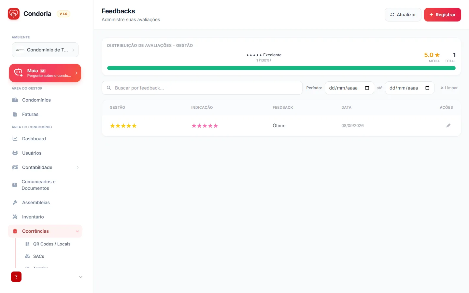Click the end date field after até
The height and width of the screenshot is (293, 469).
(x=409, y=88)
